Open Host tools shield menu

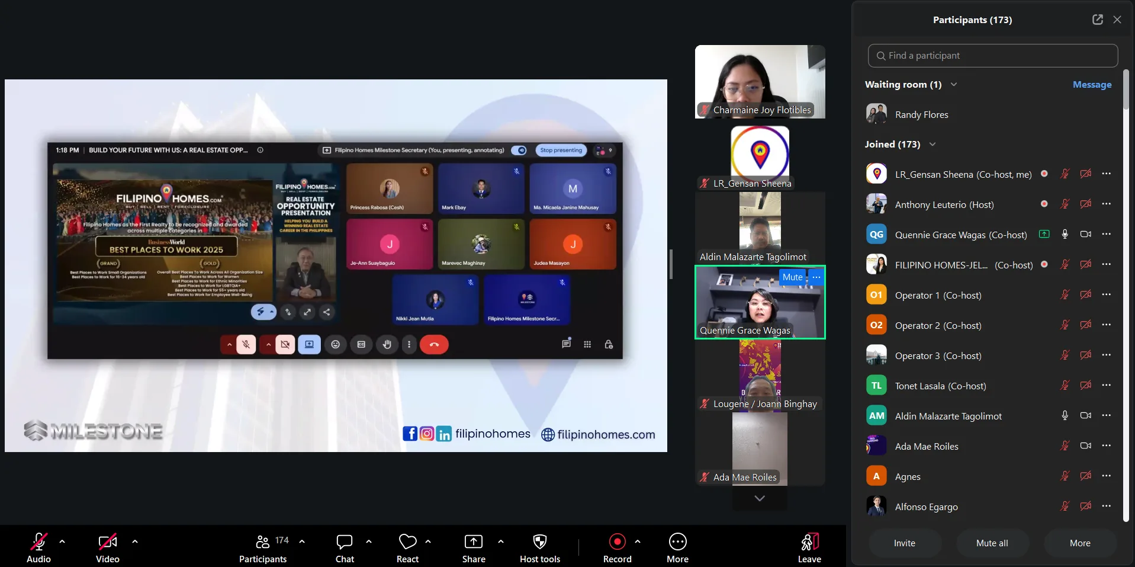click(540, 547)
